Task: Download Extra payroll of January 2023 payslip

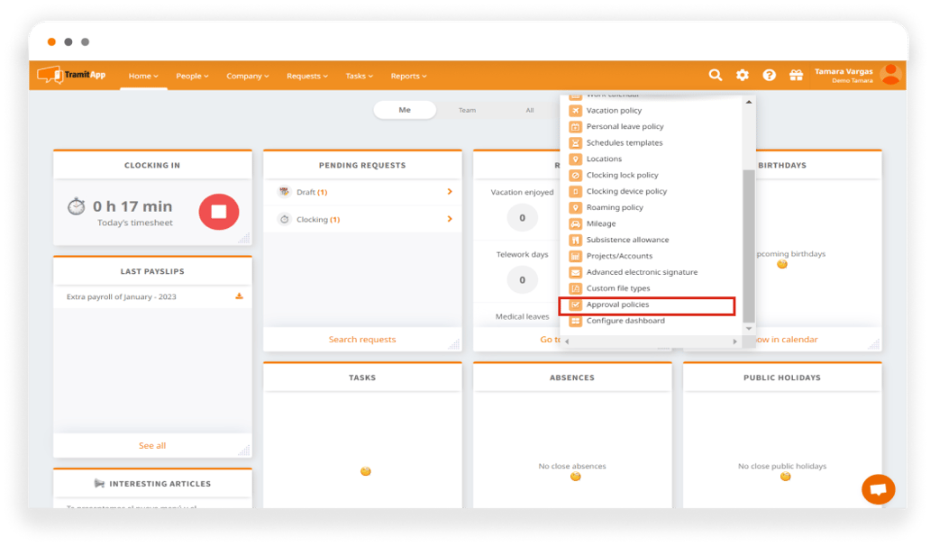Action: point(239,296)
